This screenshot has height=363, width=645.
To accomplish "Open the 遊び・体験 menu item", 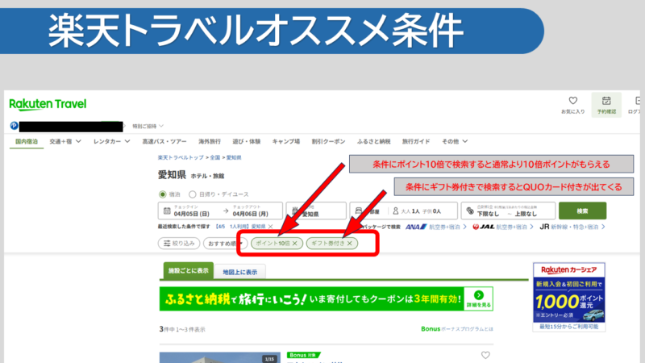I will (x=247, y=141).
